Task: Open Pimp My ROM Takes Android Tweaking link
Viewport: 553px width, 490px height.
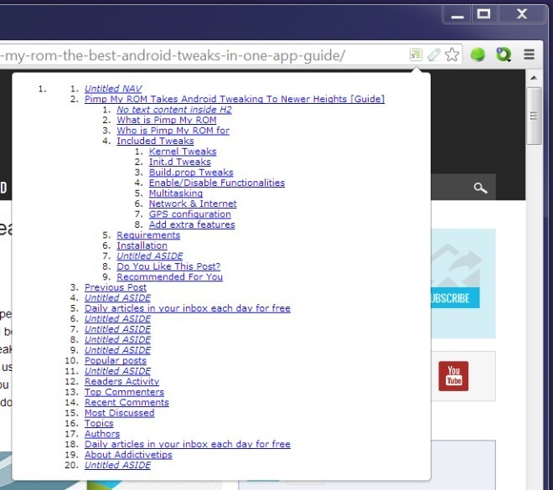Action: tap(235, 99)
